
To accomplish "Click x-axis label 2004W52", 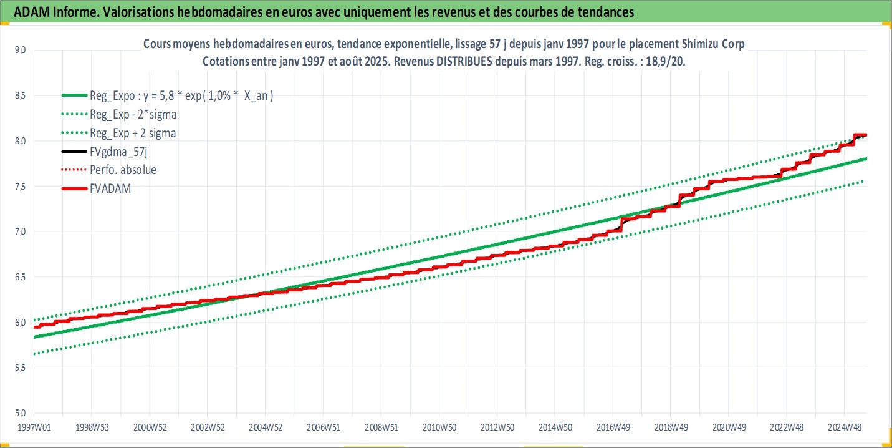I will pos(266,427).
